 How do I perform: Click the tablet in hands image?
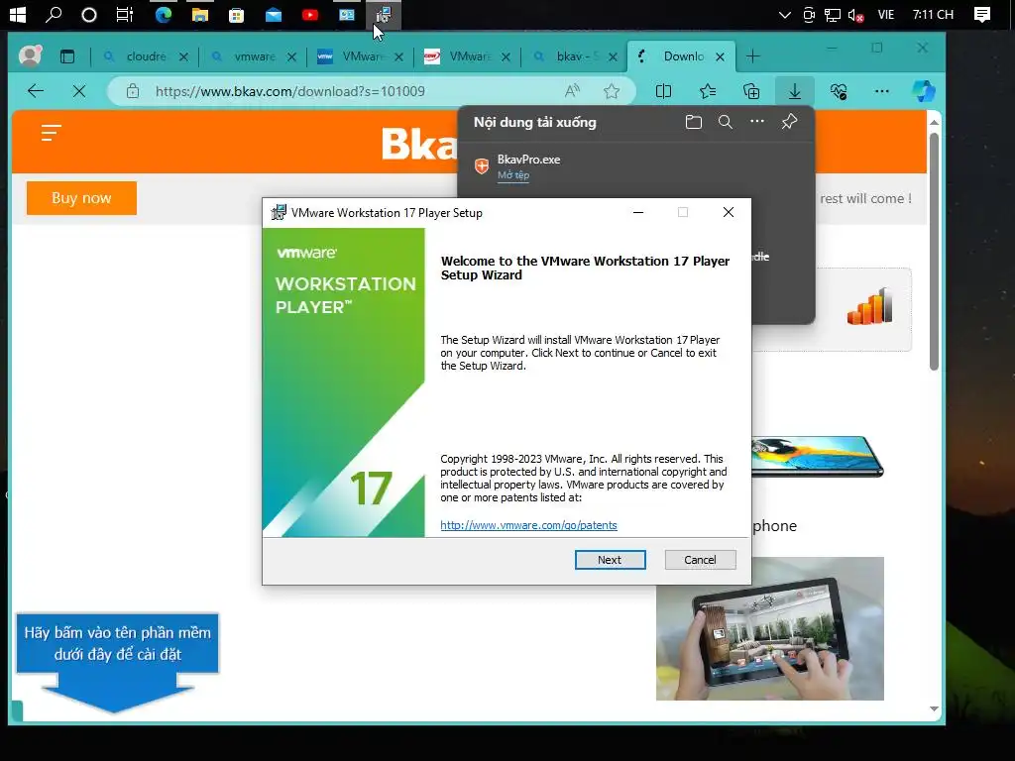pos(769,628)
